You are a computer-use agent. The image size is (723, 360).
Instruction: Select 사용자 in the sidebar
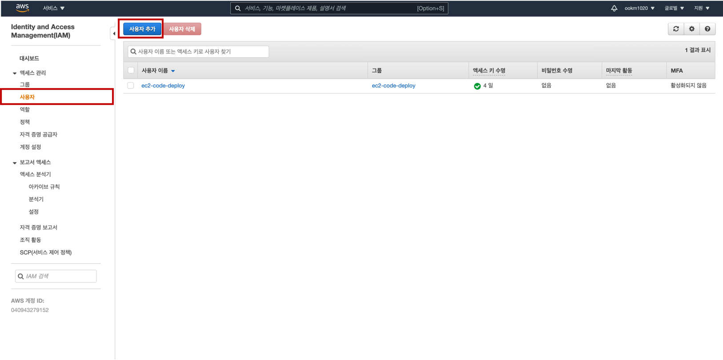[27, 97]
